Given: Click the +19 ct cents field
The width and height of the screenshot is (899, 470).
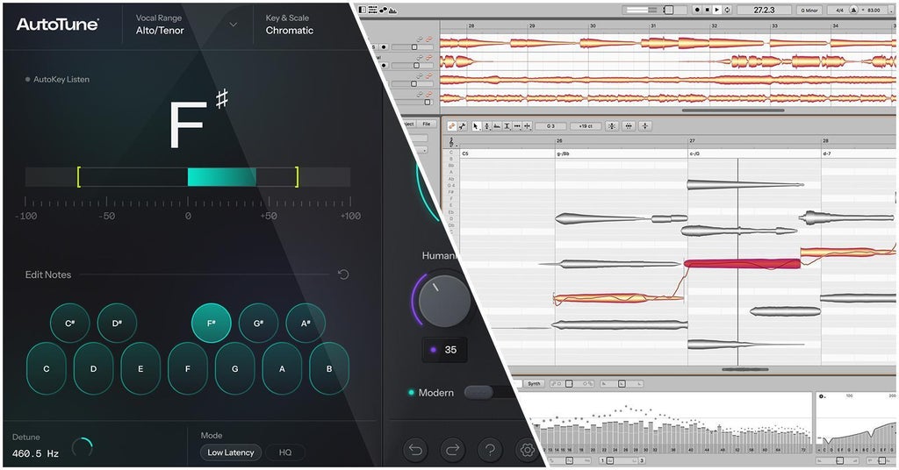Looking at the screenshot, I should click(586, 126).
